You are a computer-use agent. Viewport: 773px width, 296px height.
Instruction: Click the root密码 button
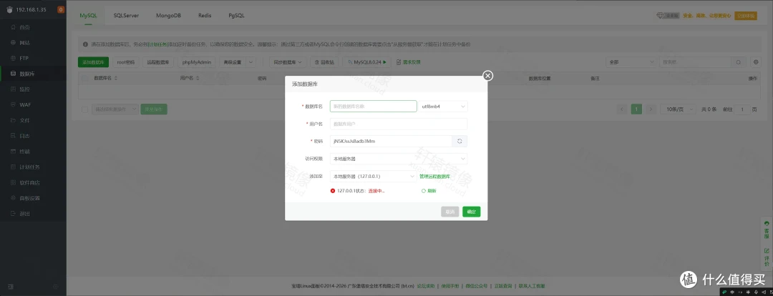(127, 62)
